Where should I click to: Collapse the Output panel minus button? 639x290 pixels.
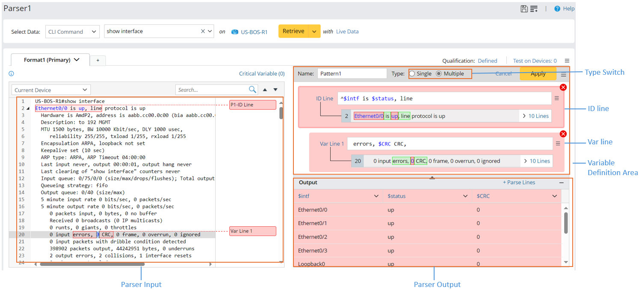[562, 183]
